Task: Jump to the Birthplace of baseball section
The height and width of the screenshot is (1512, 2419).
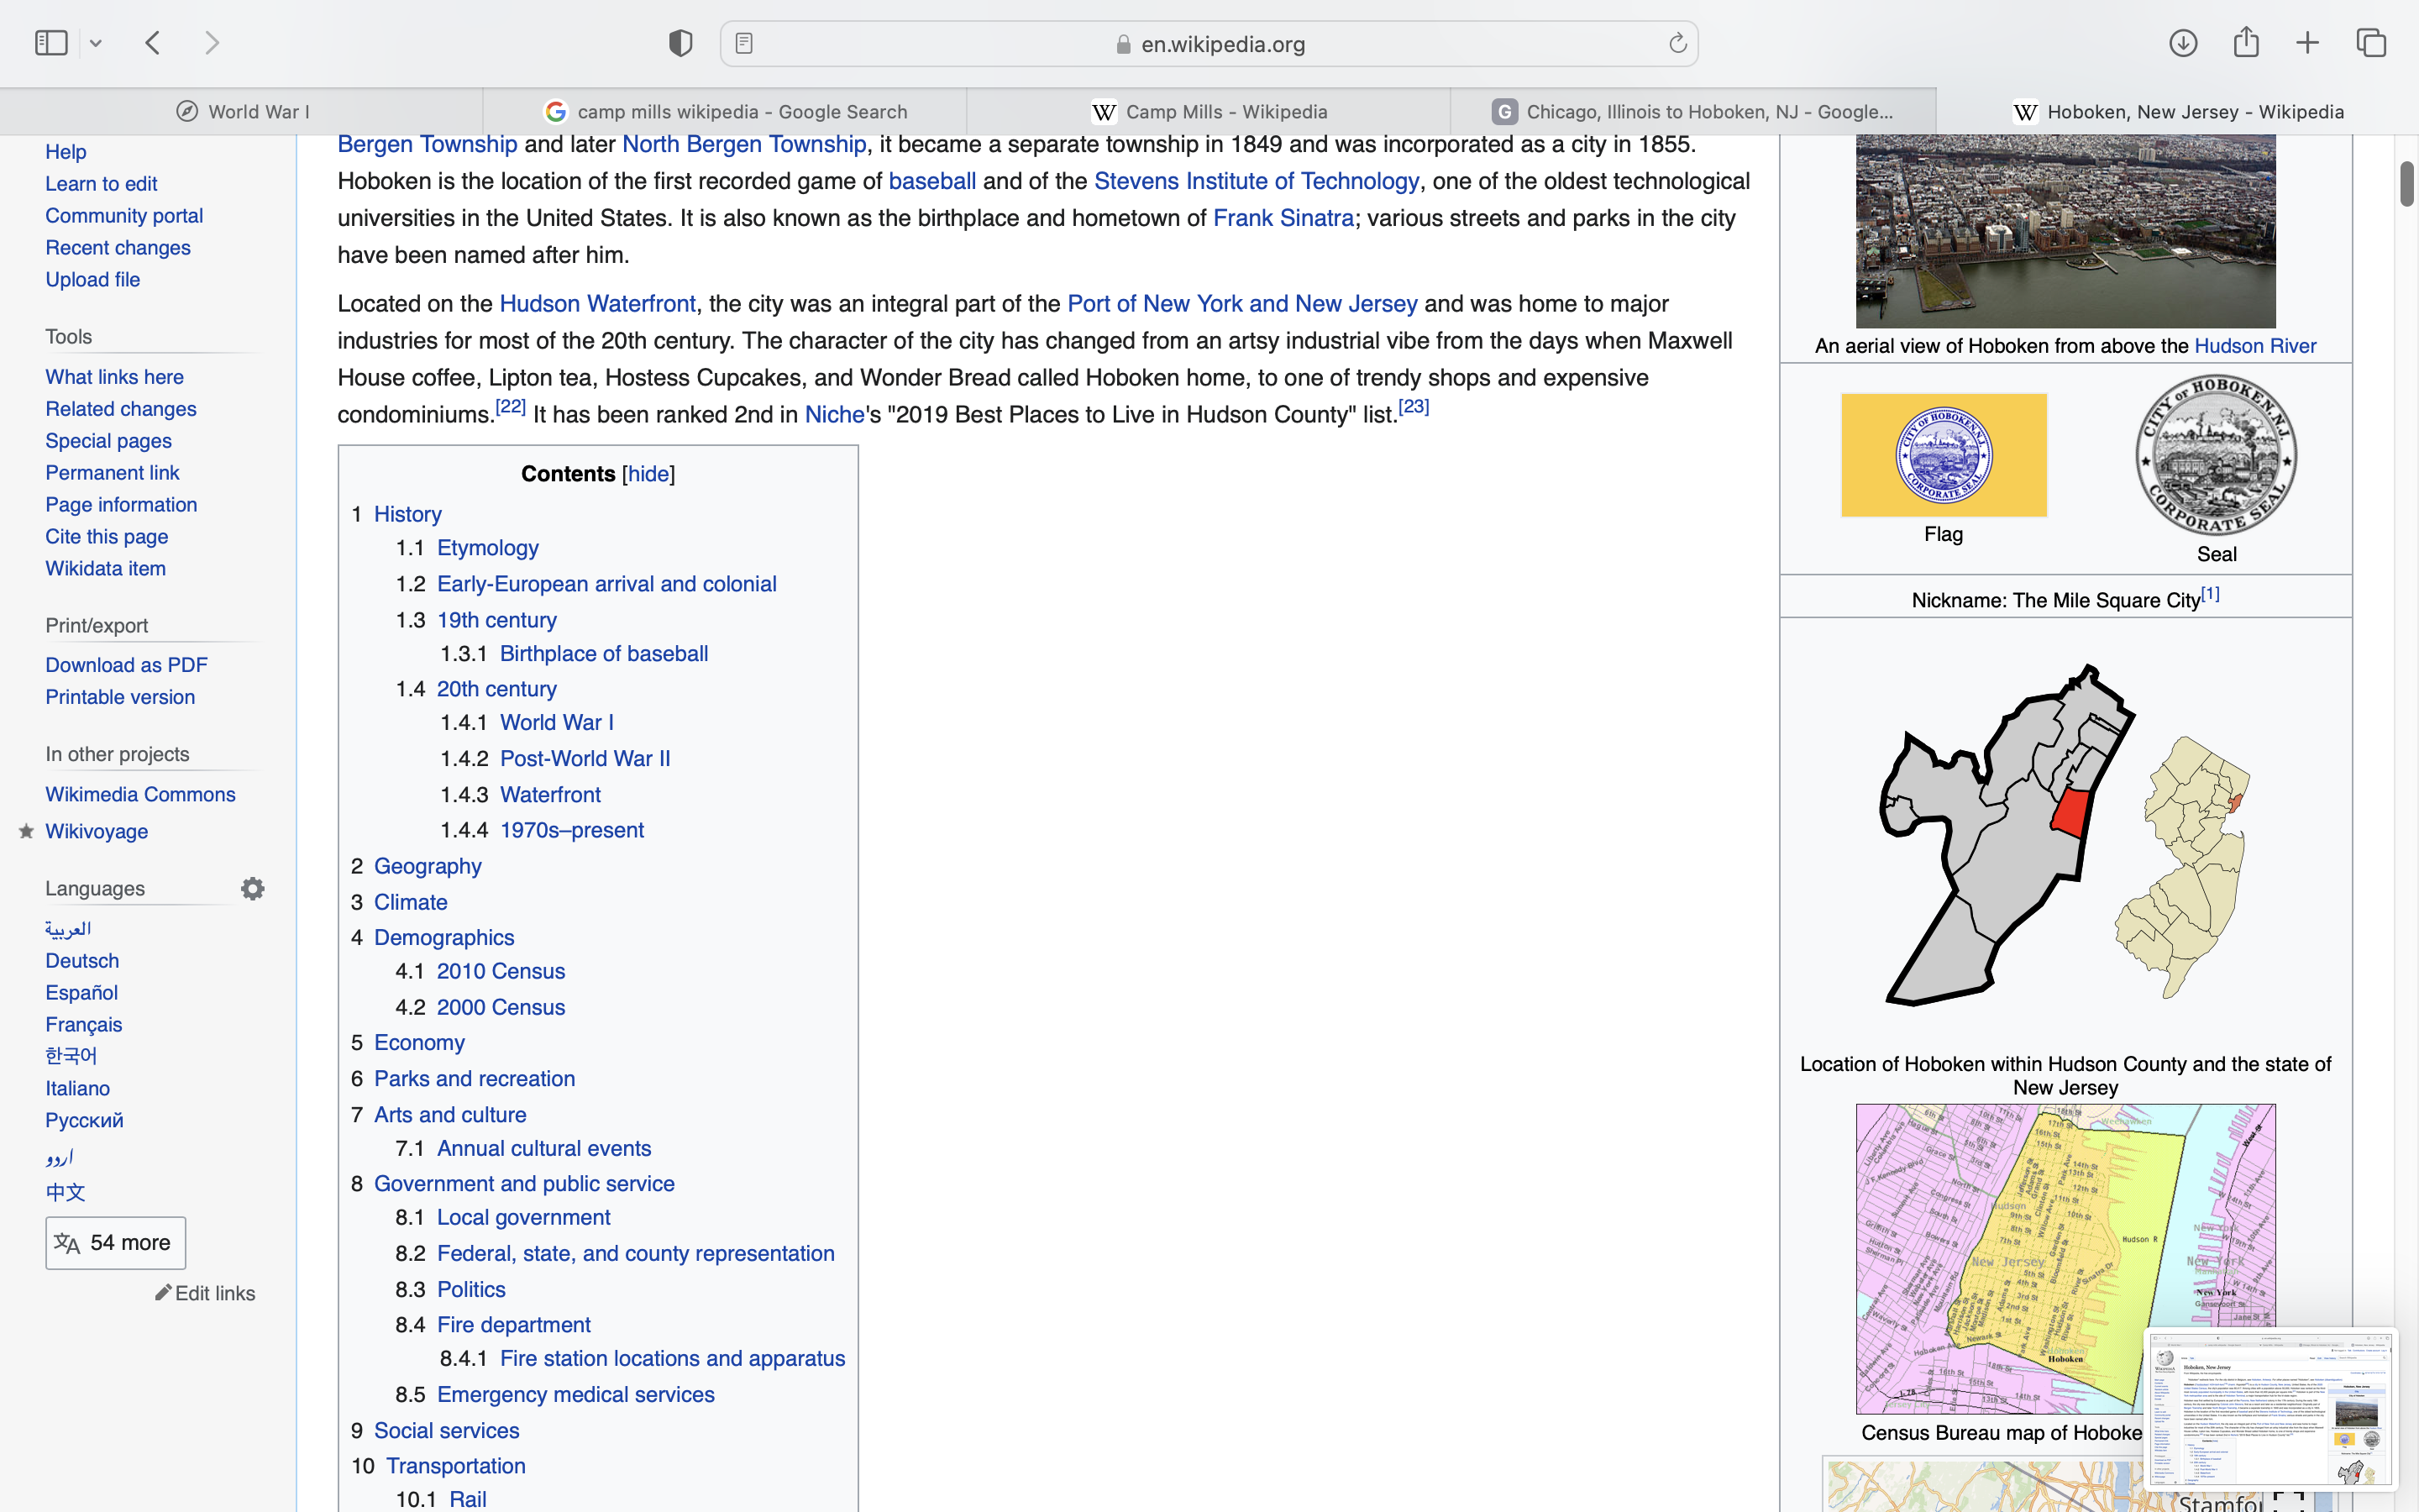Action: (x=603, y=654)
